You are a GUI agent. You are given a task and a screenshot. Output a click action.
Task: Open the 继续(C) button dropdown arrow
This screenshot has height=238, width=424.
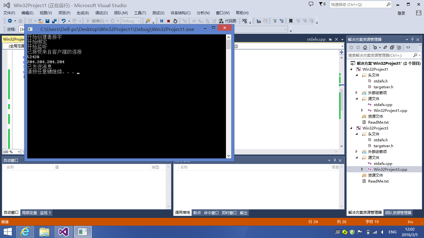107,21
